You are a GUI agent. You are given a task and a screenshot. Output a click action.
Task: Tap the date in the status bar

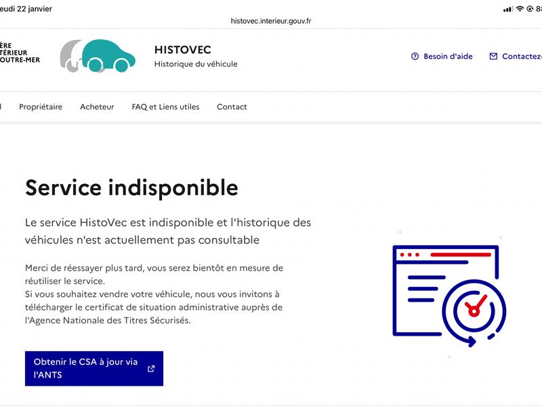pos(27,9)
